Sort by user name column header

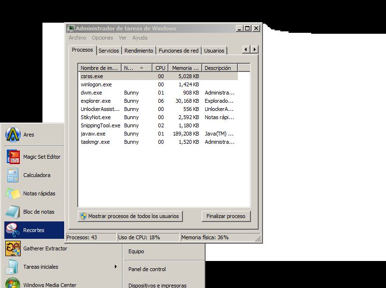click(137, 68)
